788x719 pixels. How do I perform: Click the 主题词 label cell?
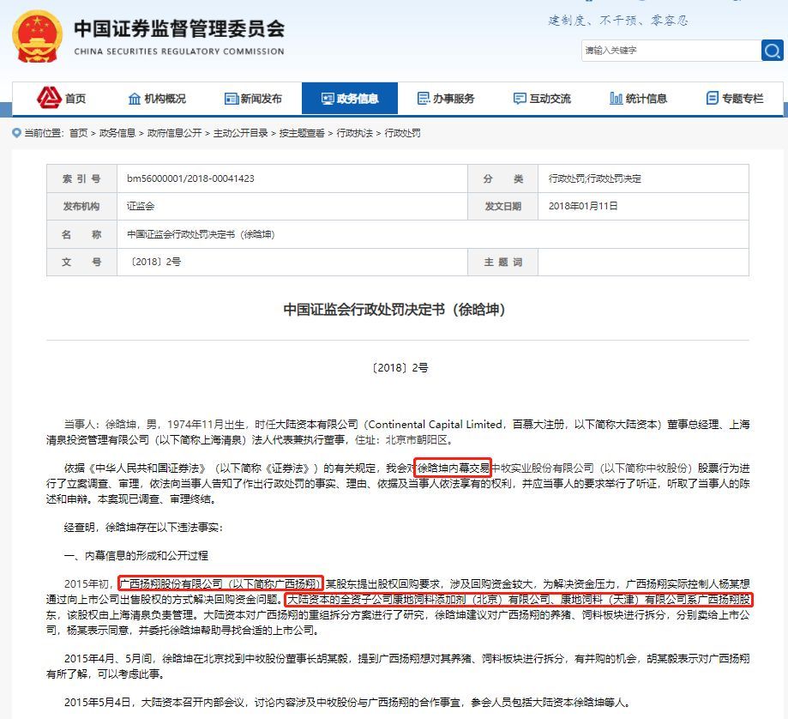point(503,262)
